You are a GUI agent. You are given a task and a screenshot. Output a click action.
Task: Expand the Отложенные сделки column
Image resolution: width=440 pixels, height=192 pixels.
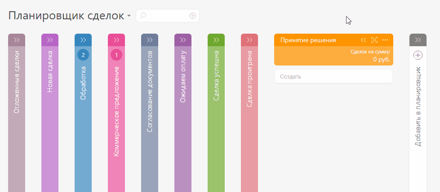coord(17,40)
